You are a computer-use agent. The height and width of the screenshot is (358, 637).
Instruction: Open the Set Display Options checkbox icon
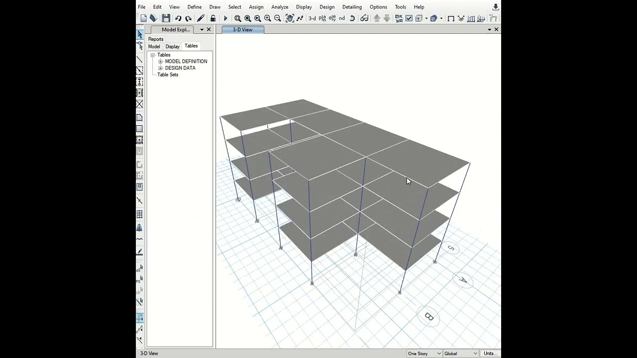tap(409, 18)
